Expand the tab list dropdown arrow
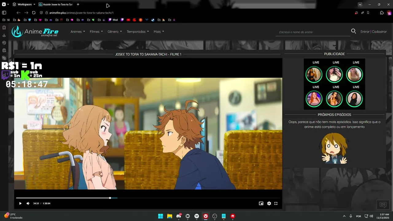Viewport: 393px width, 221px height. click(x=360, y=4)
